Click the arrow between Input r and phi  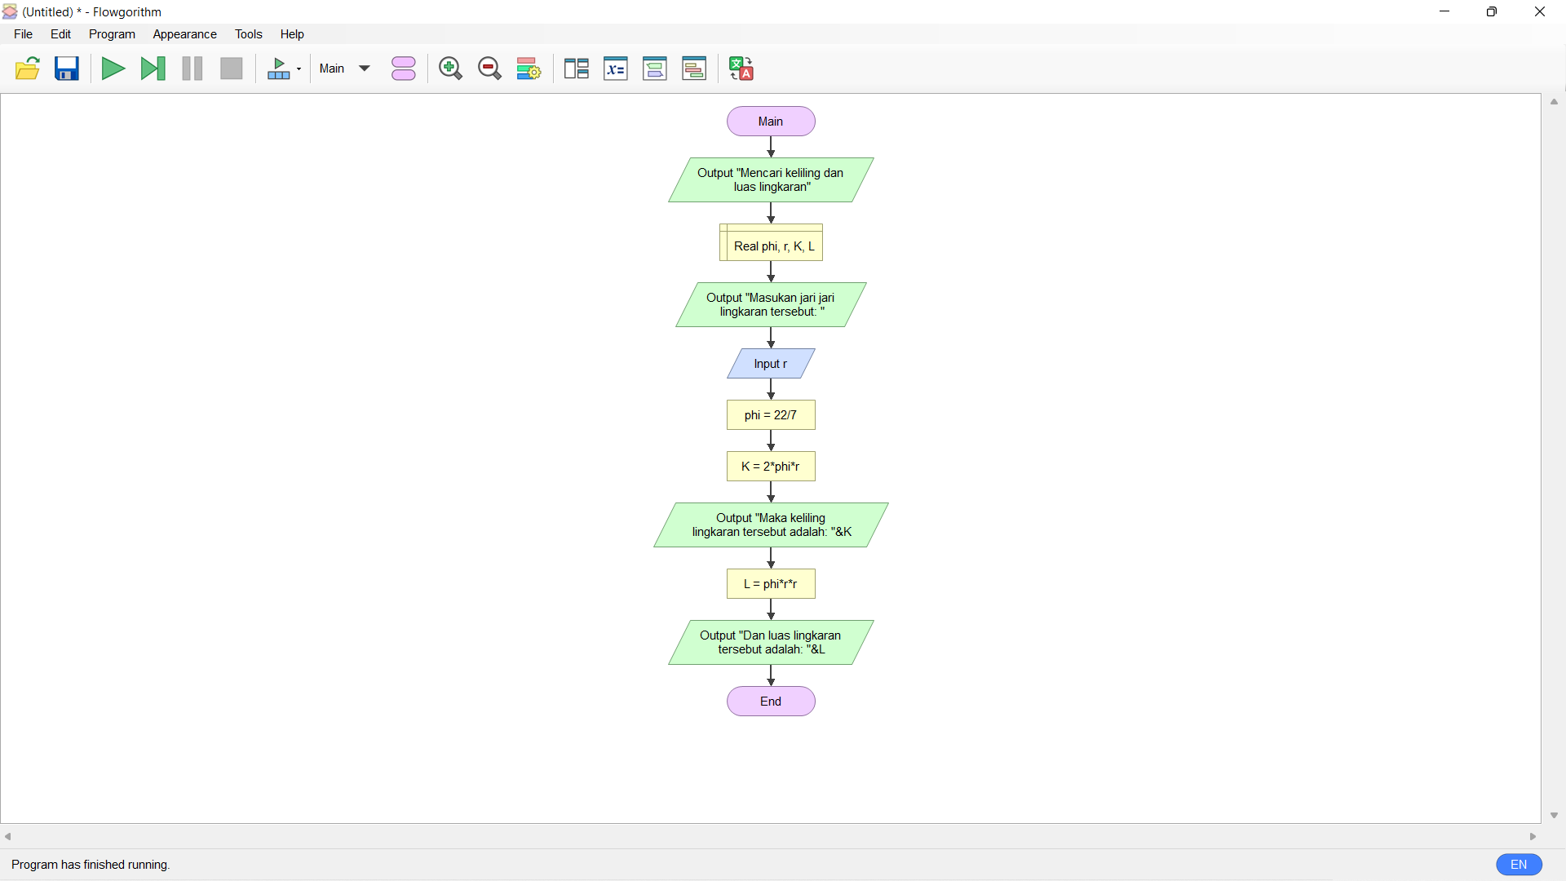click(771, 390)
